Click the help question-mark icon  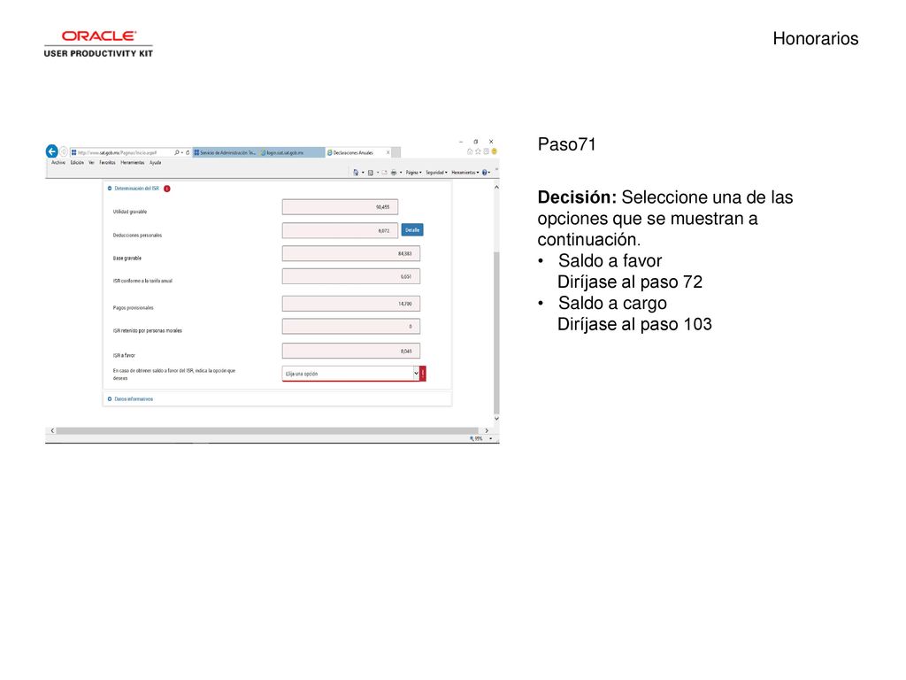point(484,173)
